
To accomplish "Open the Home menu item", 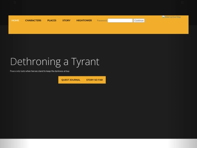I will (15, 20).
